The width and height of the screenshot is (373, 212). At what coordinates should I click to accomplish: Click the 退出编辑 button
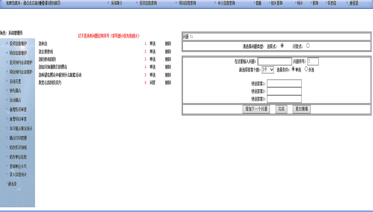(302, 109)
